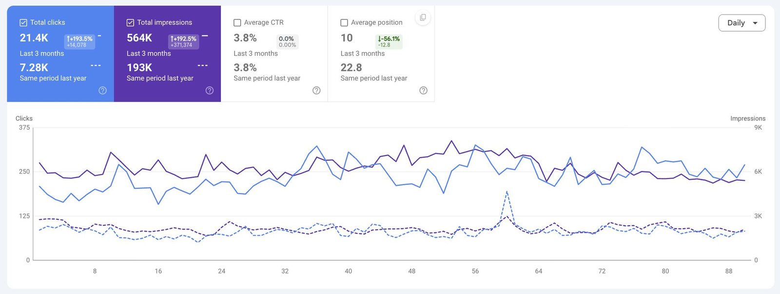Screen dimensions: 780x294
Task: Click the 125 clicks axis tick
Action: click(x=24, y=216)
